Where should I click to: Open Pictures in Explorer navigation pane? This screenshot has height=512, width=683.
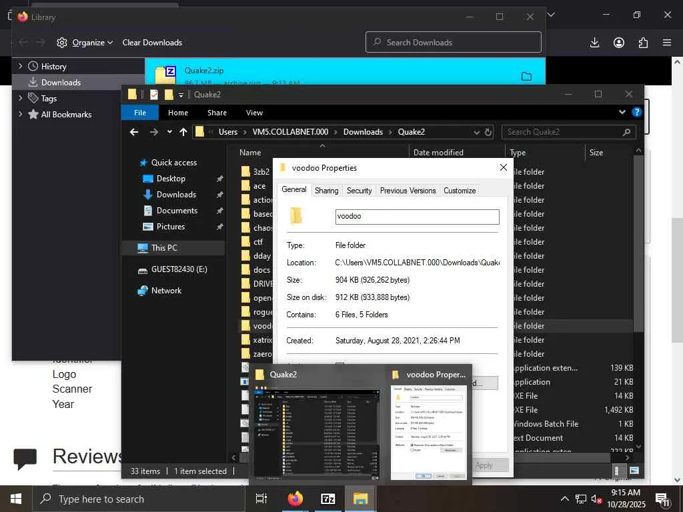[170, 227]
